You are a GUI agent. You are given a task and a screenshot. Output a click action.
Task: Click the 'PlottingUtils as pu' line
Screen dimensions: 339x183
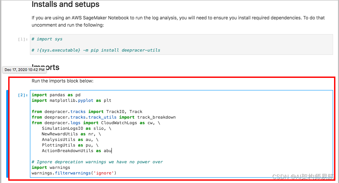click(70, 145)
